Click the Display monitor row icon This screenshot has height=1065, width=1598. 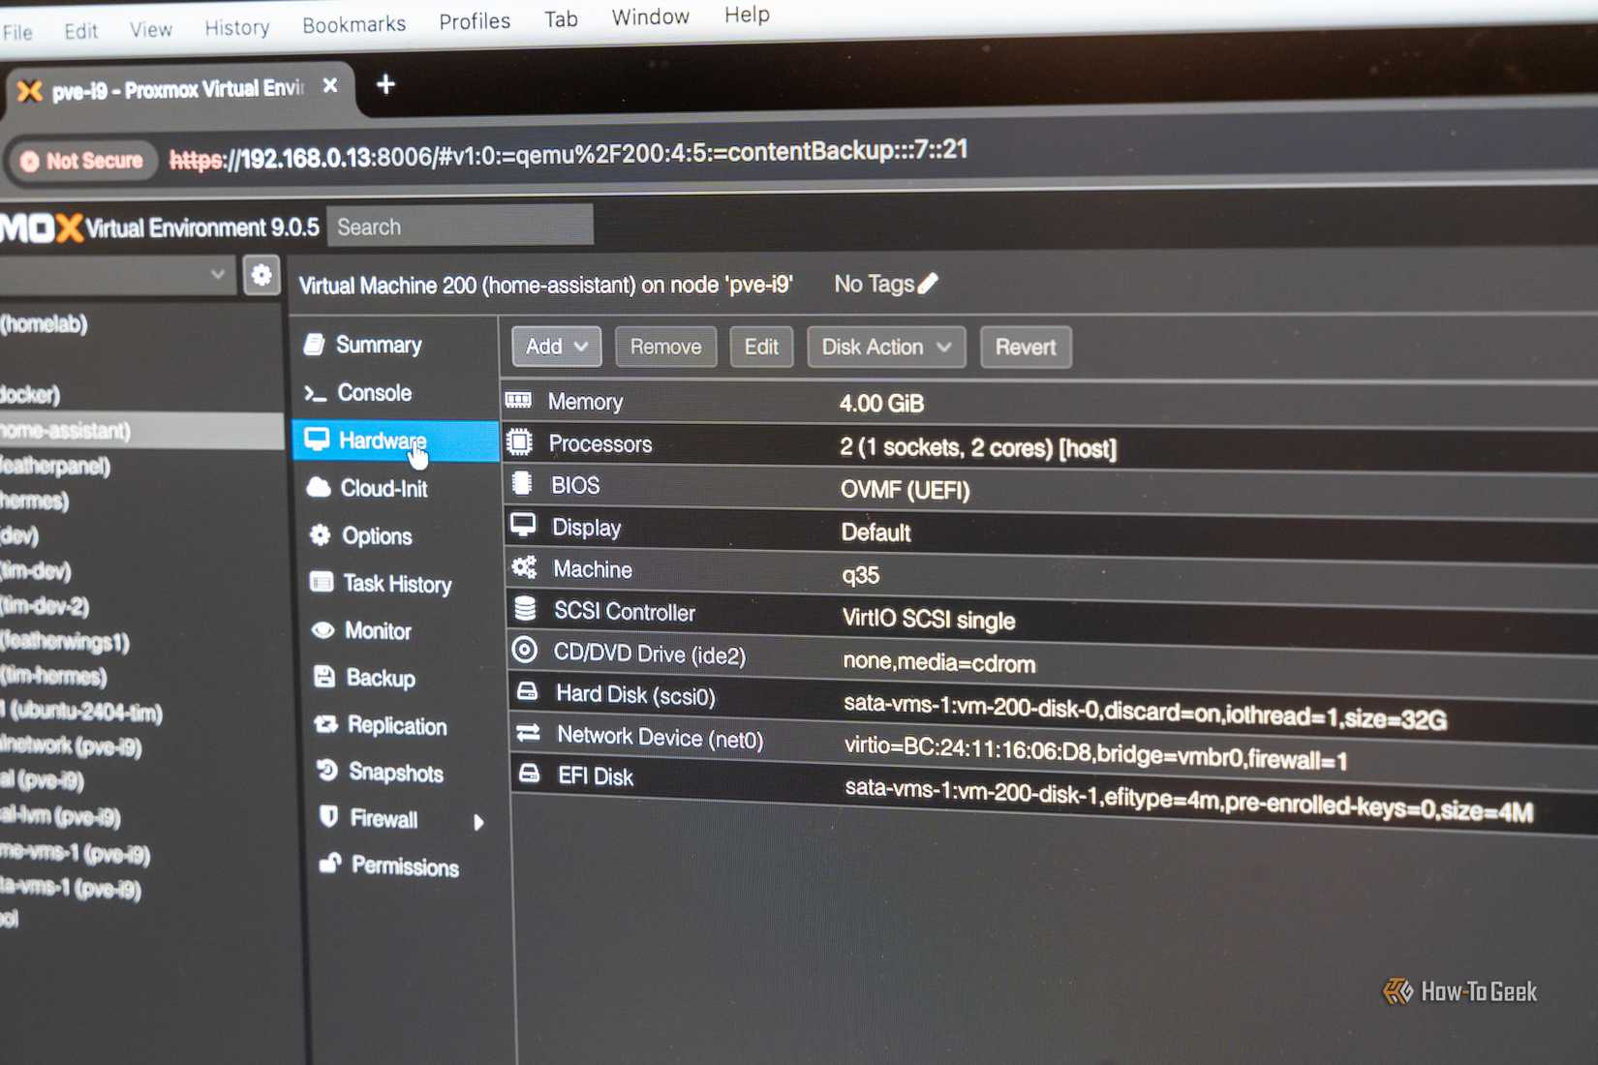(x=523, y=526)
